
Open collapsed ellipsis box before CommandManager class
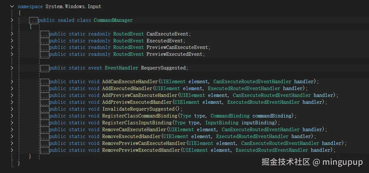[x=33, y=21]
